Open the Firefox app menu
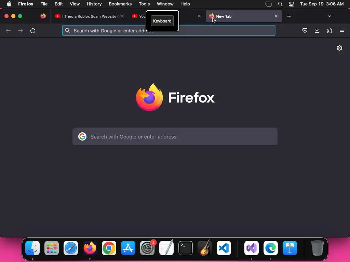 tap(26, 4)
